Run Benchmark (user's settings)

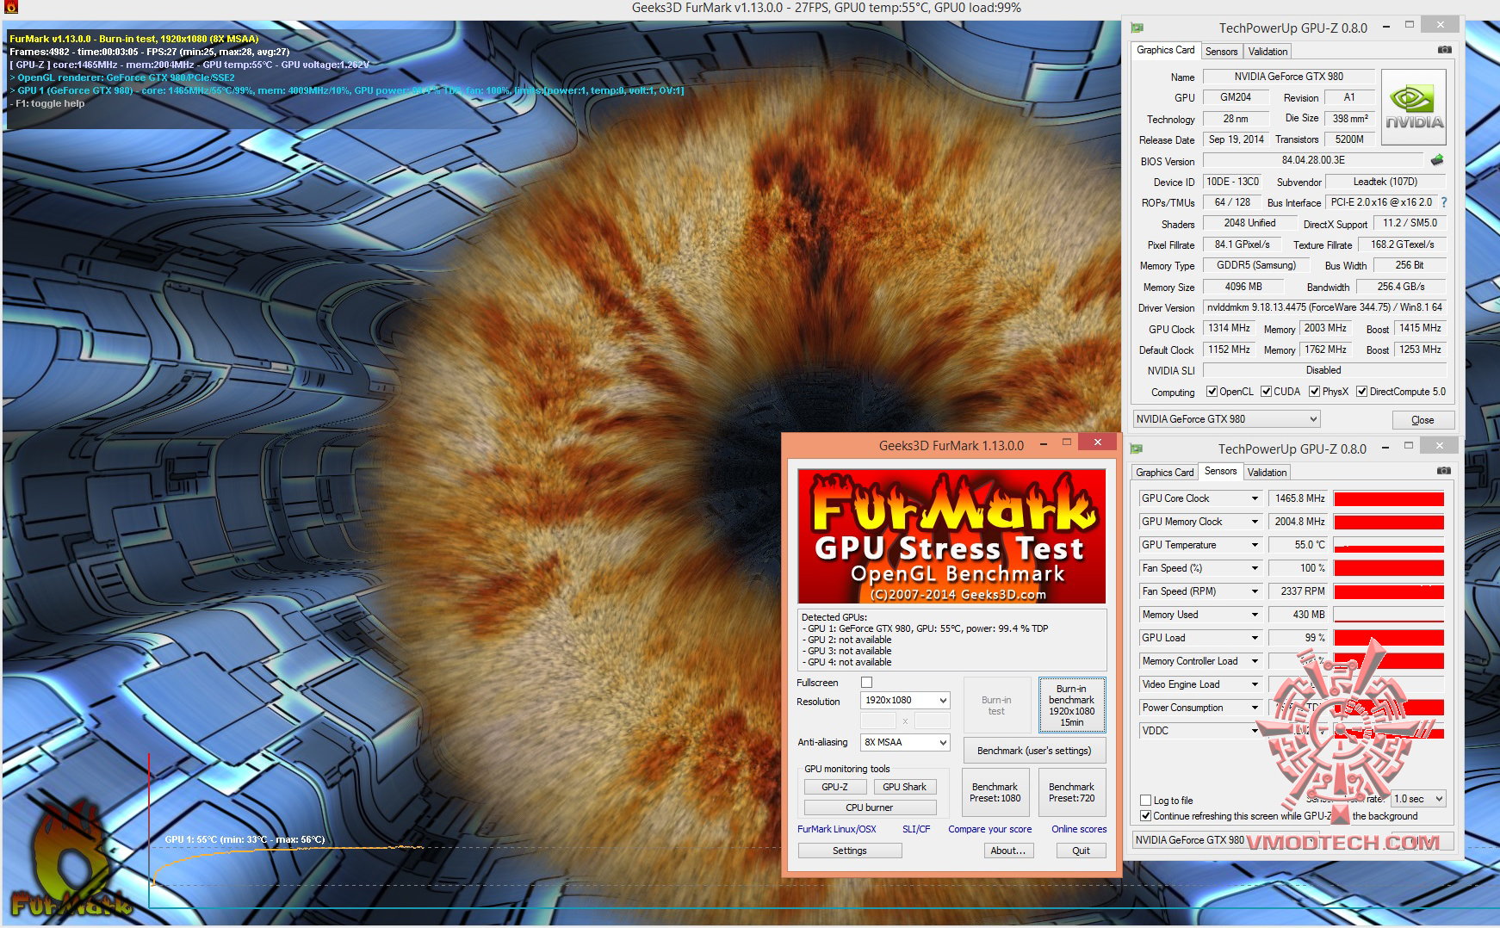(x=1034, y=751)
